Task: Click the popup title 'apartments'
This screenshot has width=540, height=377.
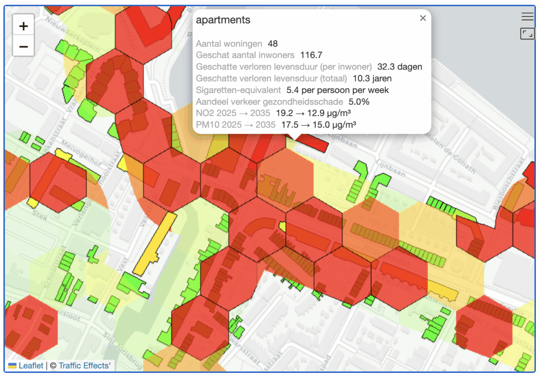Action: pyautogui.click(x=223, y=20)
